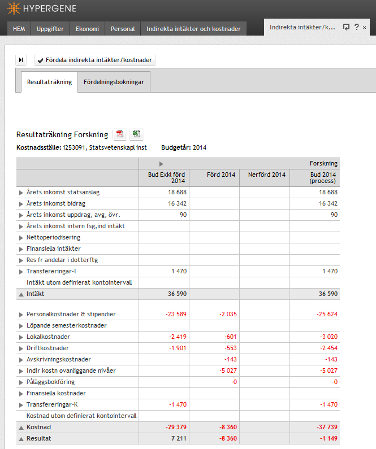Select Indir kostn Förd value -5 027
Image resolution: width=376 pixels, height=449 pixels.
pyautogui.click(x=228, y=370)
